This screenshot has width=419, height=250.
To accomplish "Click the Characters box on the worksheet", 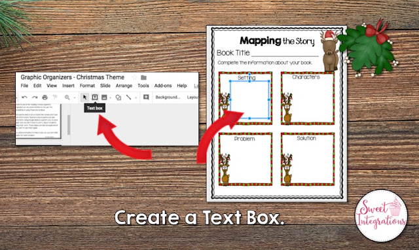I will (x=307, y=98).
